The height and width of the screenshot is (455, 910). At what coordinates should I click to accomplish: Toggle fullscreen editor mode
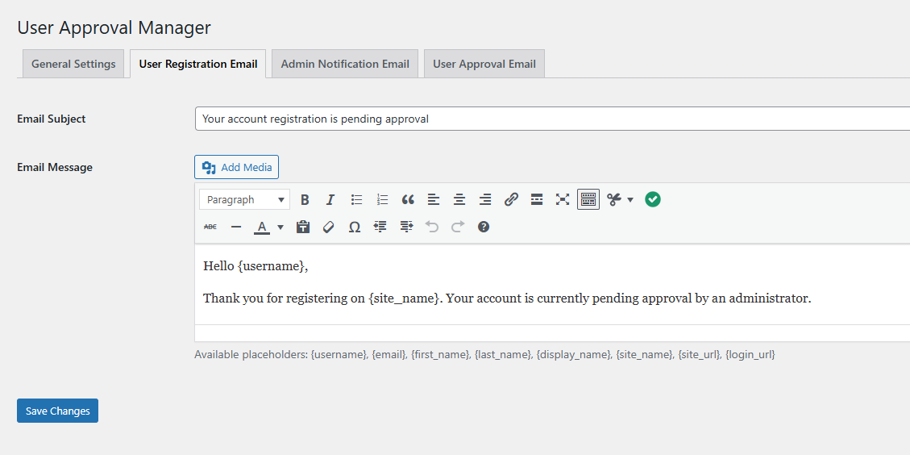(563, 199)
